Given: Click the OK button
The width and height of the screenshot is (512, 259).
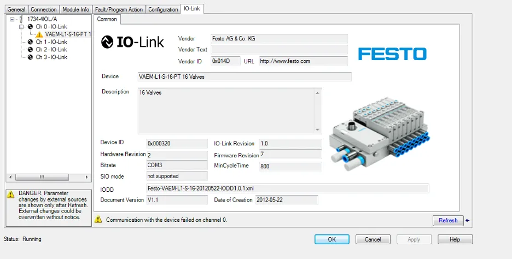Looking at the screenshot, I should [331, 239].
